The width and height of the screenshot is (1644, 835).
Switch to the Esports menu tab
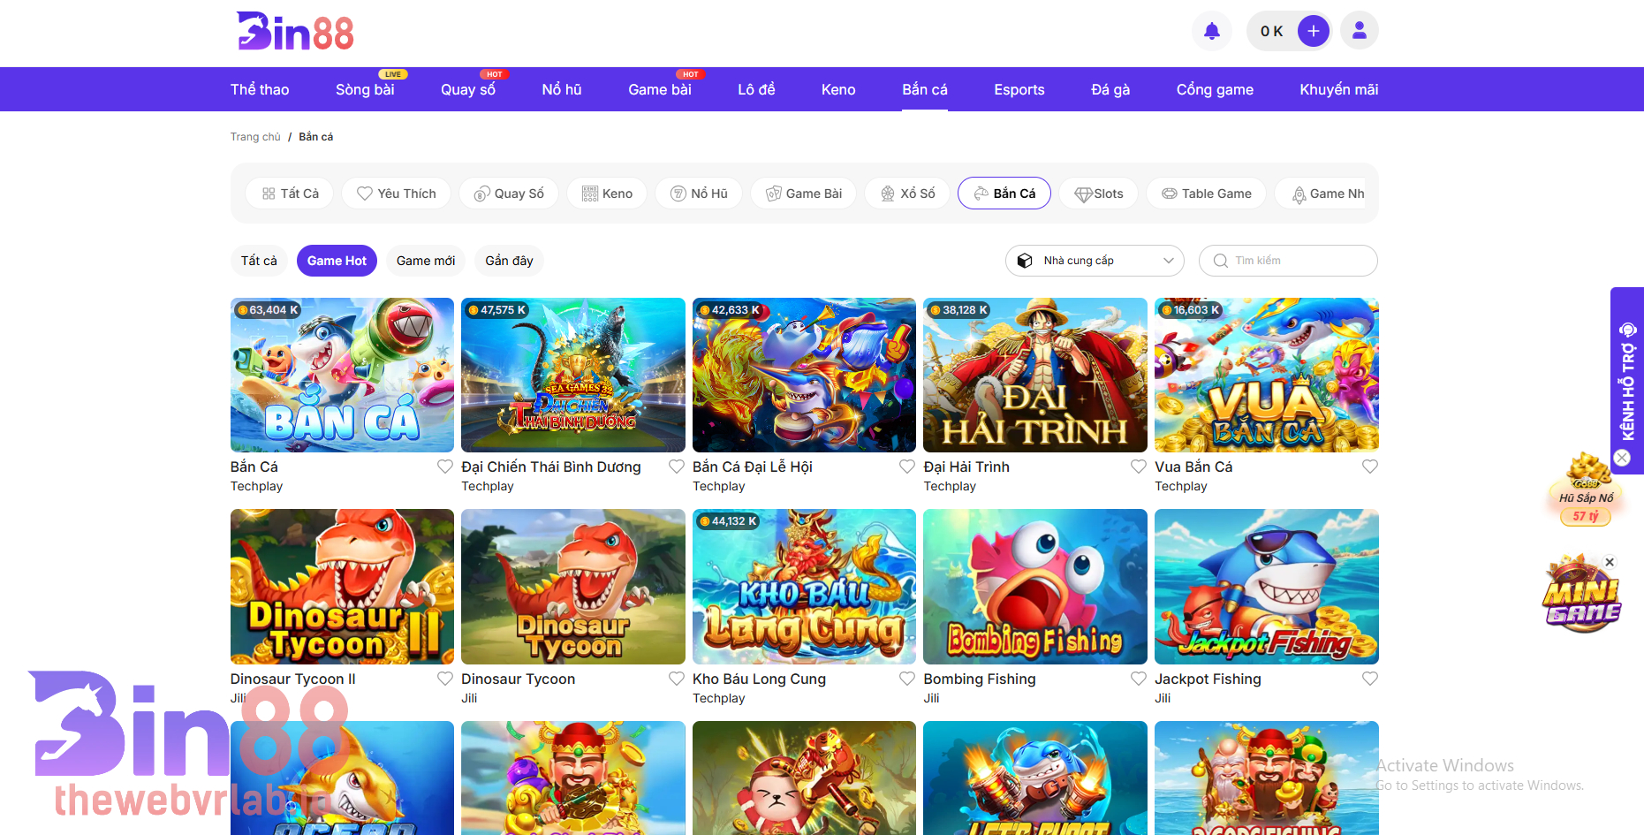click(1019, 89)
